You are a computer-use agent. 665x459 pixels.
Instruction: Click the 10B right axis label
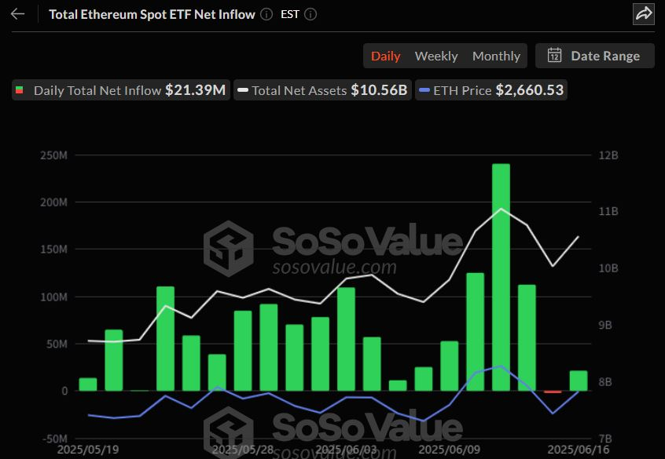click(x=608, y=268)
